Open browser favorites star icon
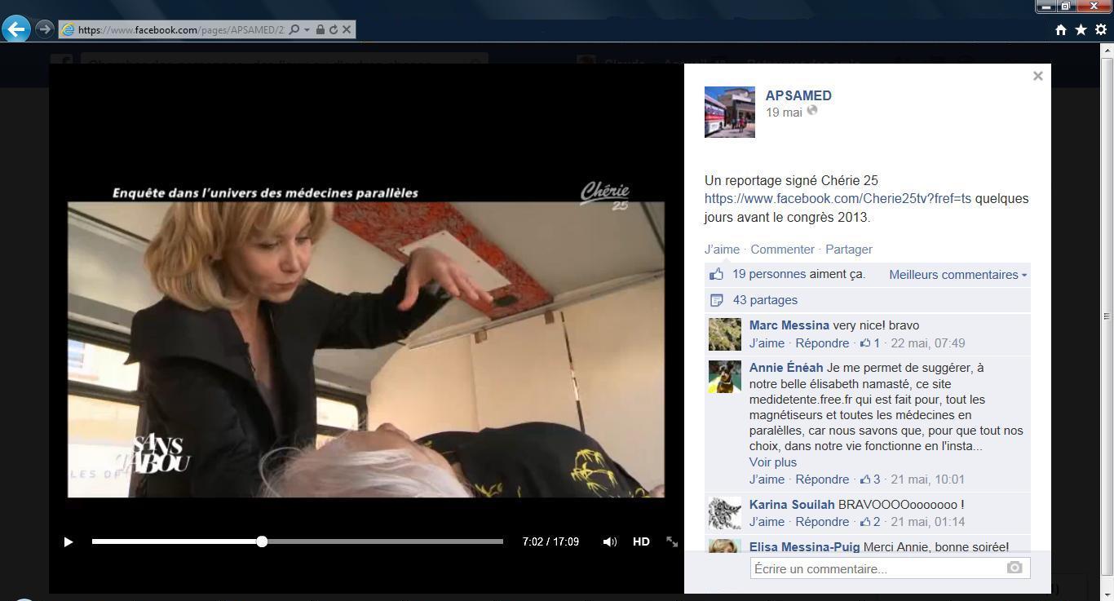The height and width of the screenshot is (601, 1114). [1081, 29]
